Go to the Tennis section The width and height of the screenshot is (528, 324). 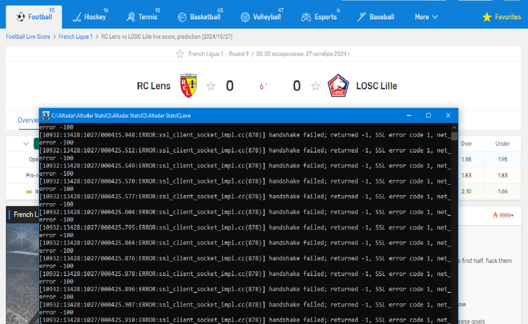coord(142,17)
